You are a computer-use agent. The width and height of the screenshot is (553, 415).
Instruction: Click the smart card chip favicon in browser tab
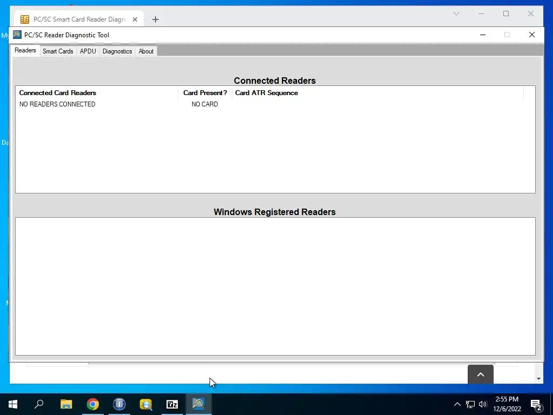(25, 19)
